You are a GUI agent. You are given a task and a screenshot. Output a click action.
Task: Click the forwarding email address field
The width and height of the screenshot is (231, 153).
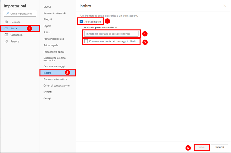(x=111, y=33)
